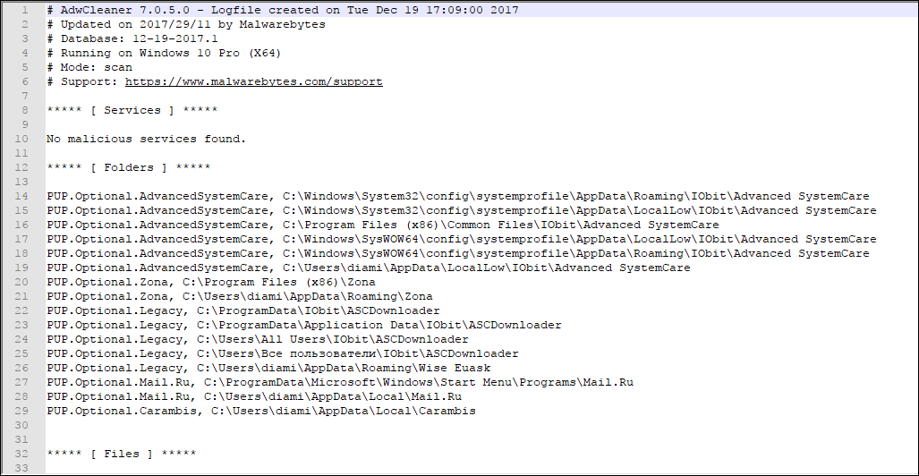Image resolution: width=919 pixels, height=476 pixels.
Task: Click the 'C:\Program Files (x86)\Zona' line
Action: point(211,282)
